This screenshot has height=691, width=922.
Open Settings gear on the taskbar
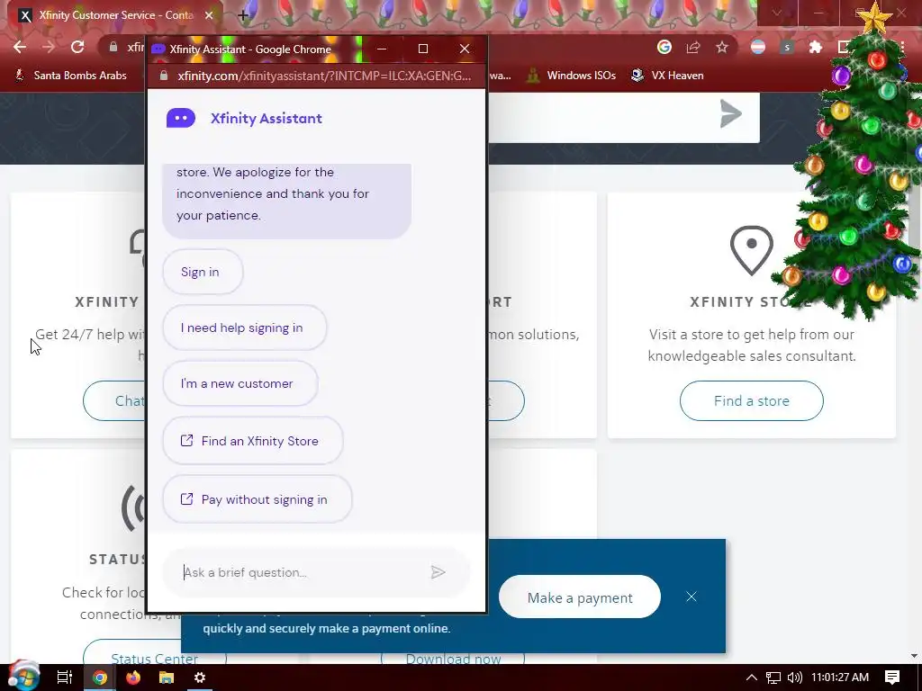point(200,678)
